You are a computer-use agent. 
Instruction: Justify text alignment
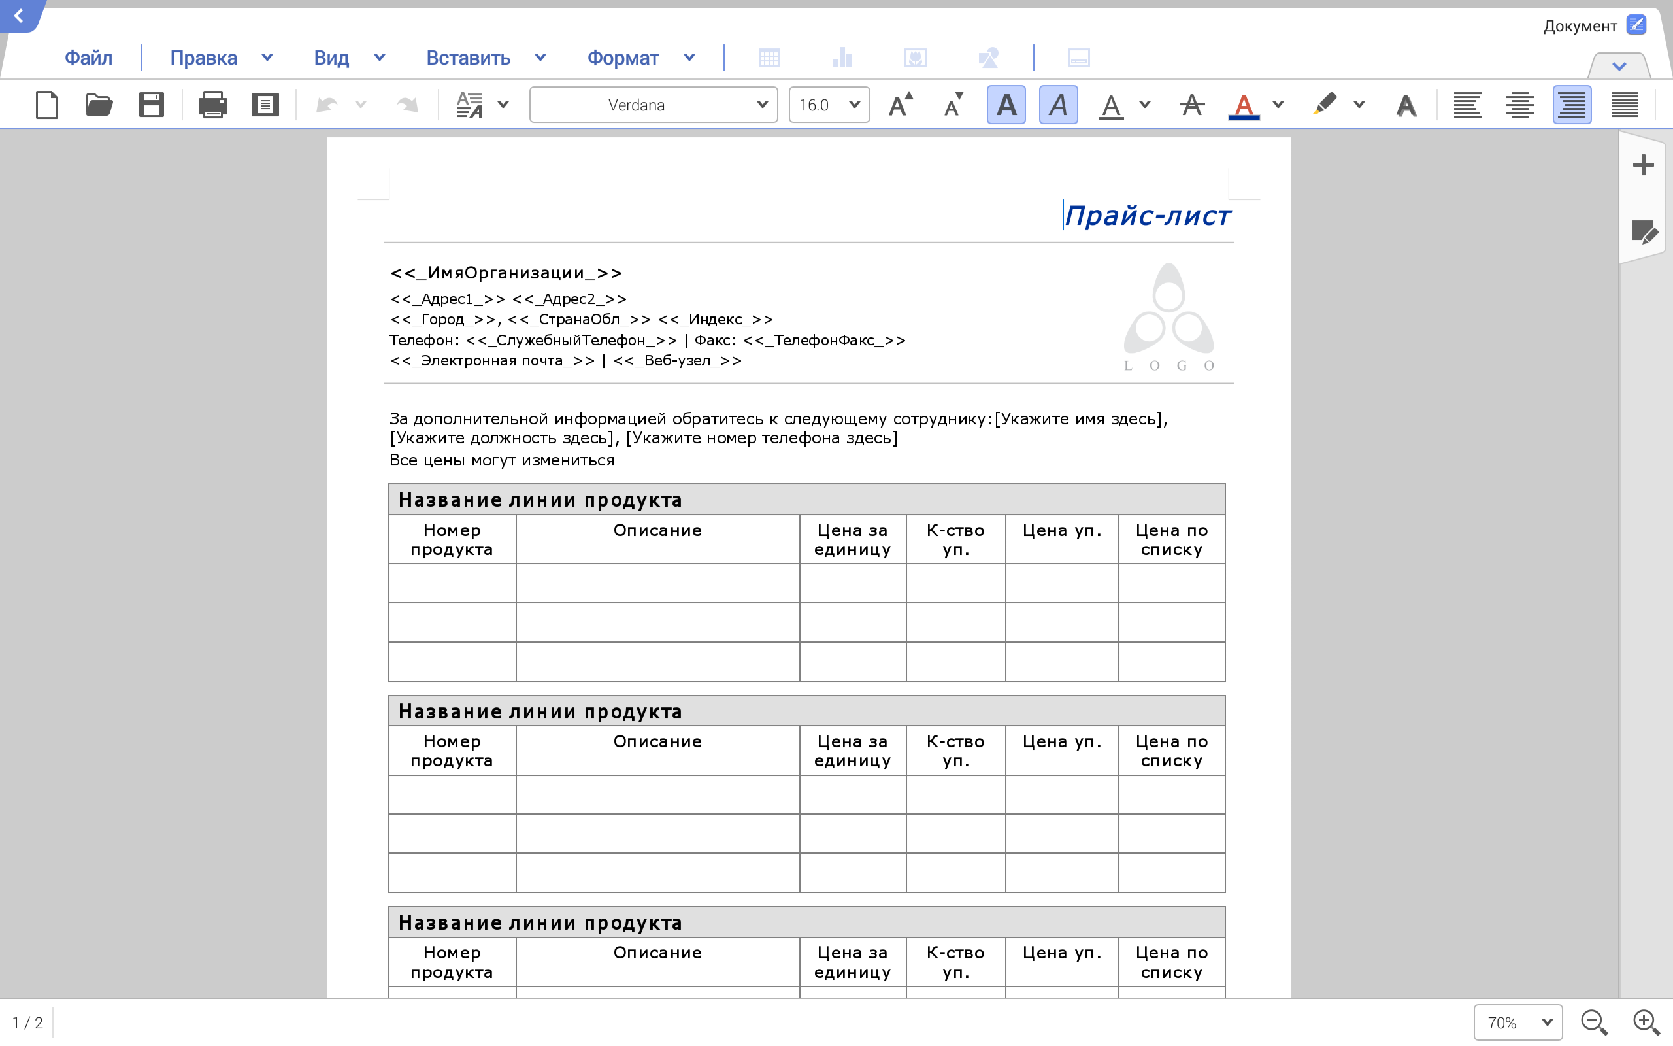pos(1625,105)
